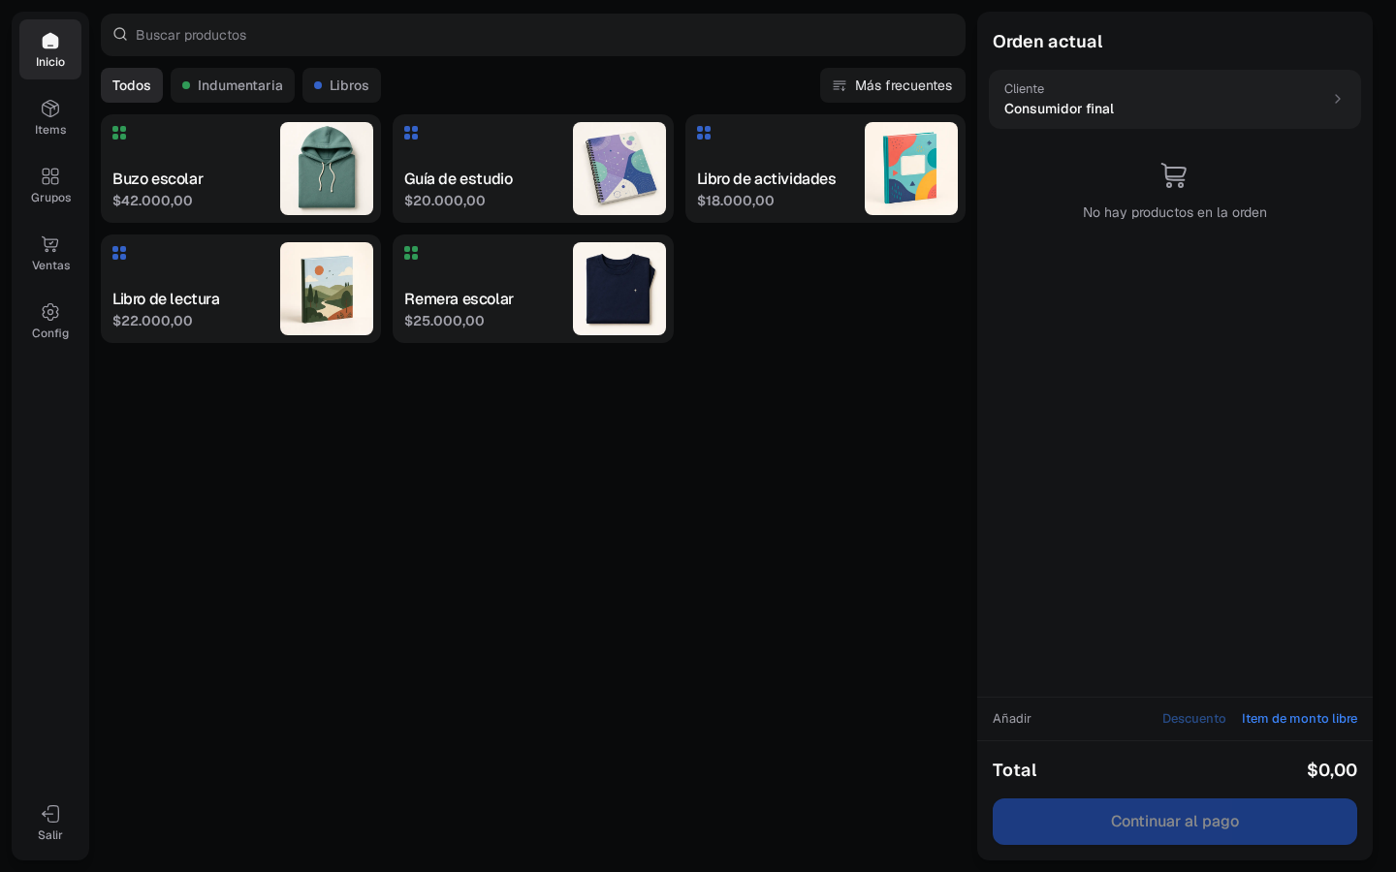This screenshot has height=872, width=1396.
Task: Click the Remera escolar t-shirt image
Action: tap(619, 289)
